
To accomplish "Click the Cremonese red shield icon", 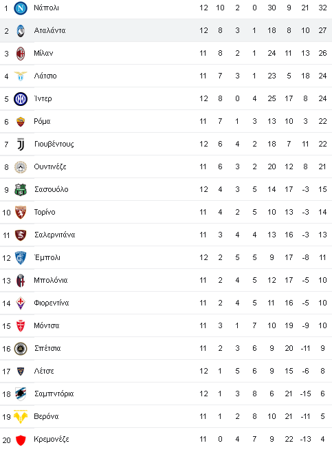I will pyautogui.click(x=21, y=440).
